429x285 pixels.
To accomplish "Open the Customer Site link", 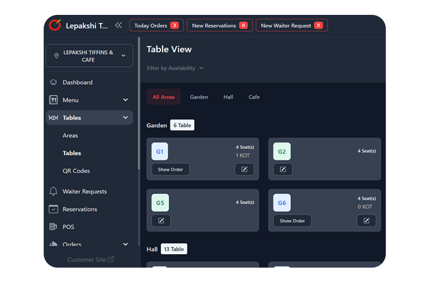I will pos(90,259).
